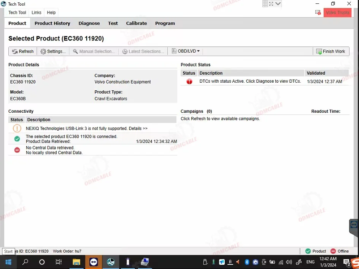Click the Manual Selection magnifier button
The image size is (359, 269).
(94, 51)
